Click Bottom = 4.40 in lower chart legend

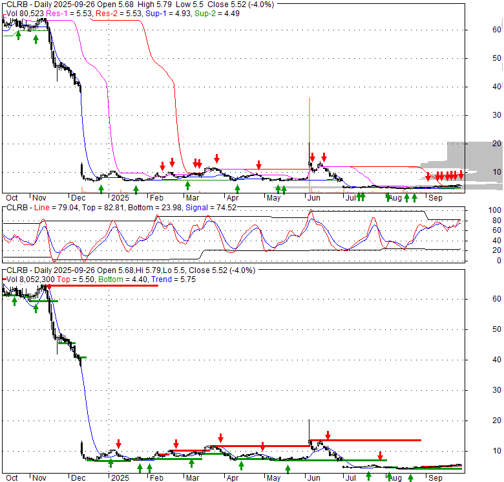[x=123, y=279]
